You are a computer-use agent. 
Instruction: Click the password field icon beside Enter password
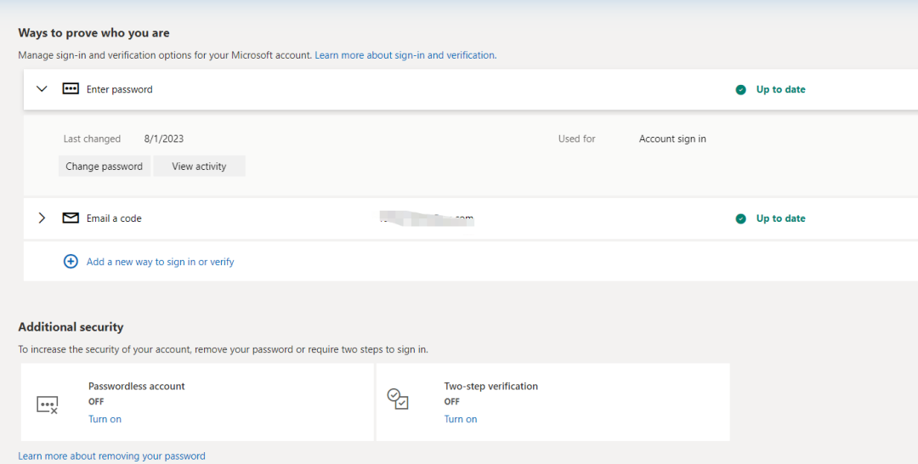[x=71, y=89]
